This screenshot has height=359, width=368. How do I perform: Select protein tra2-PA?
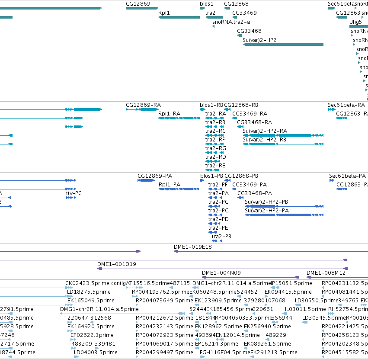(x=218, y=193)
